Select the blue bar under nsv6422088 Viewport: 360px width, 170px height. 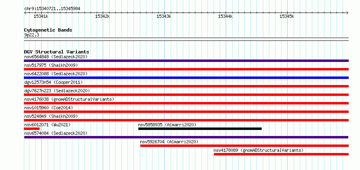tap(186, 78)
